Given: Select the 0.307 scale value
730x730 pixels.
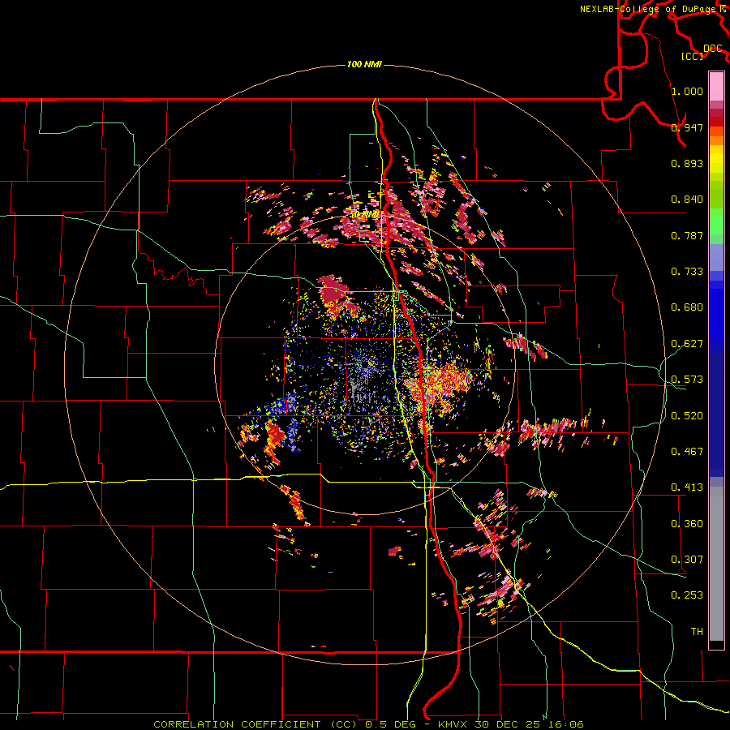Looking at the screenshot, I should tap(687, 560).
